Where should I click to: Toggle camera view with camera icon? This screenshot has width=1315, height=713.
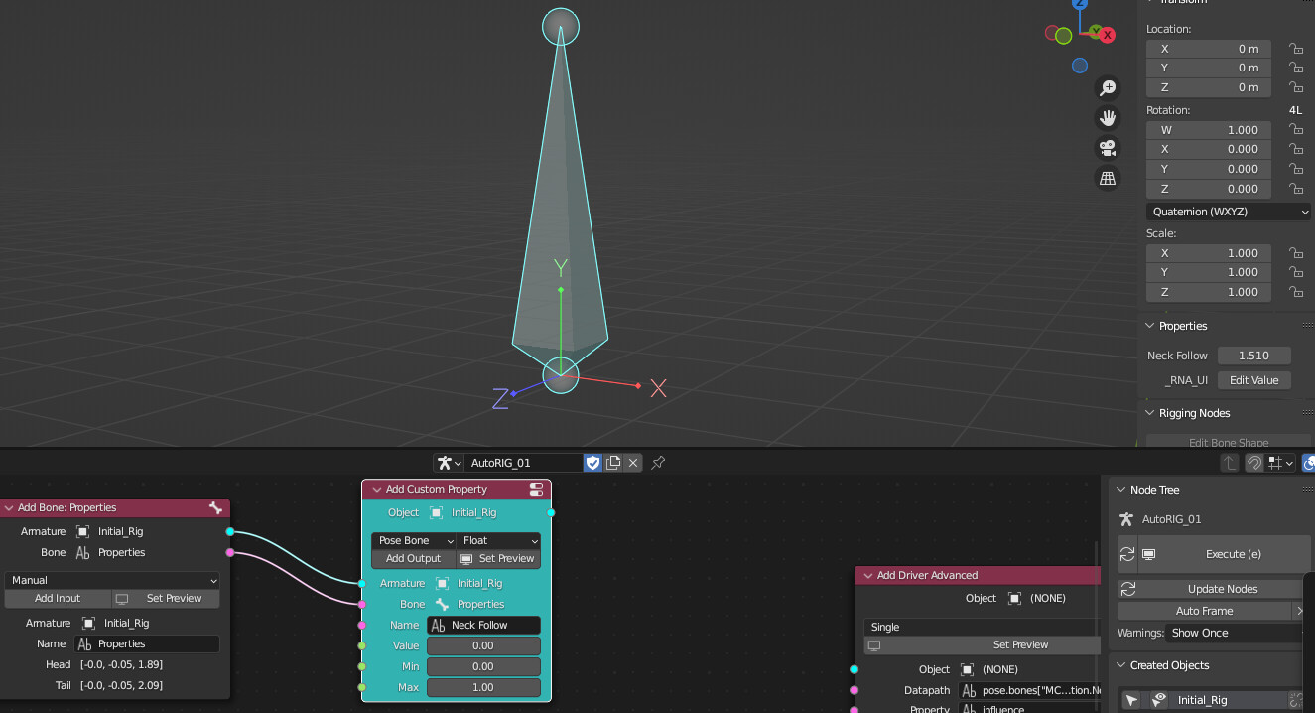(x=1108, y=148)
